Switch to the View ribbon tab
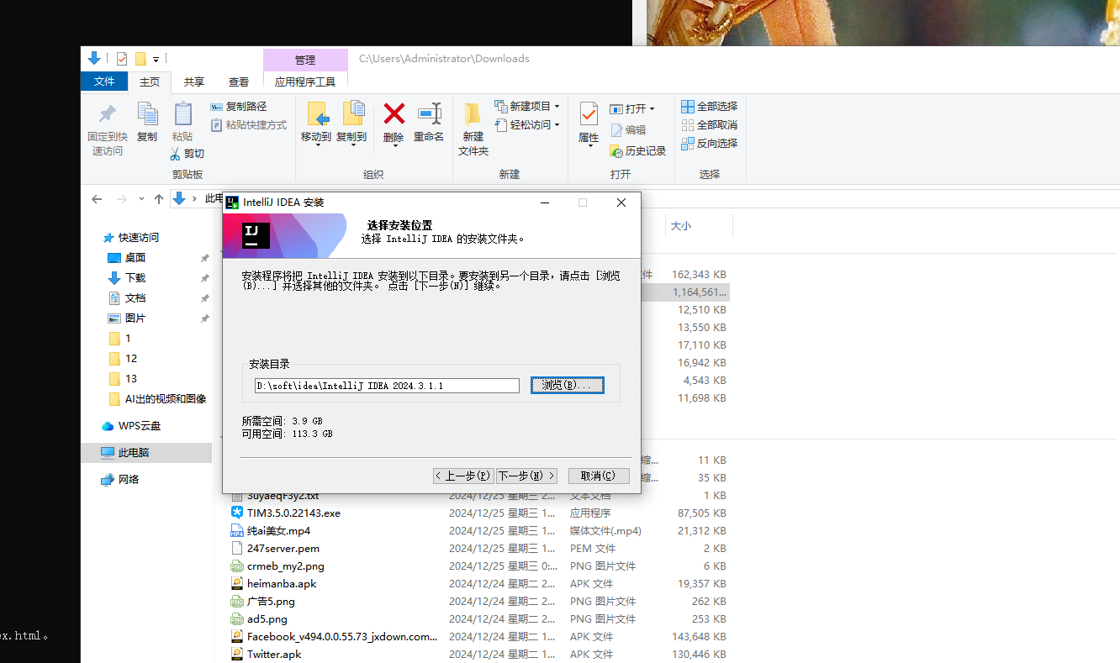 [x=239, y=82]
